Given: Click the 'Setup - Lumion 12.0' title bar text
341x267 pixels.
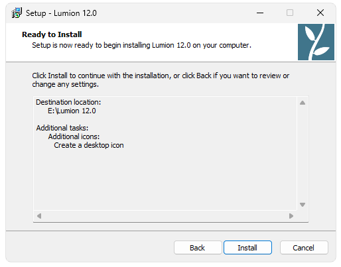Looking at the screenshot, I should [61, 13].
